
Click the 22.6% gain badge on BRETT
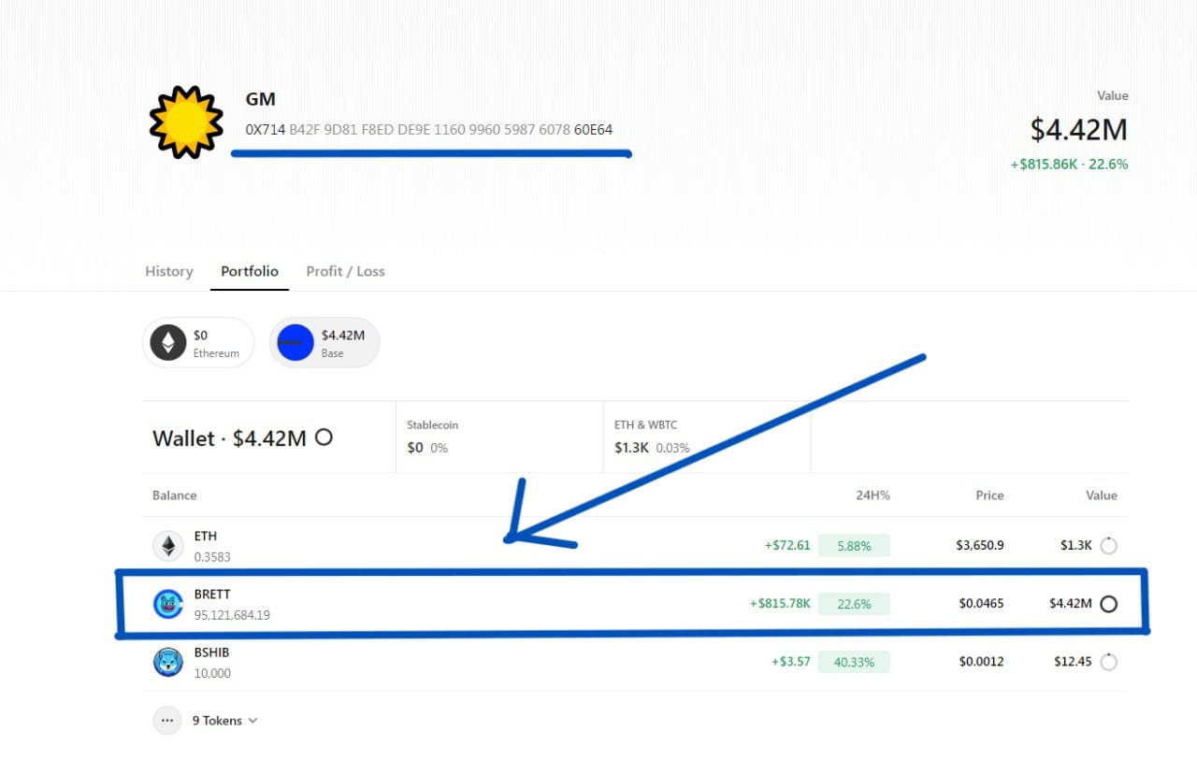[x=854, y=603]
